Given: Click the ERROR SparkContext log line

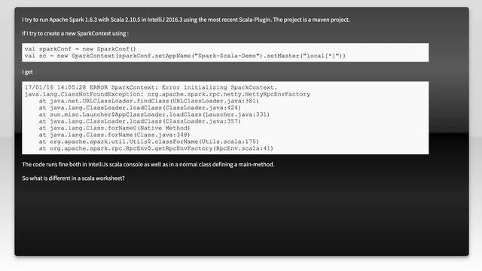Looking at the screenshot, I should coord(151,87).
